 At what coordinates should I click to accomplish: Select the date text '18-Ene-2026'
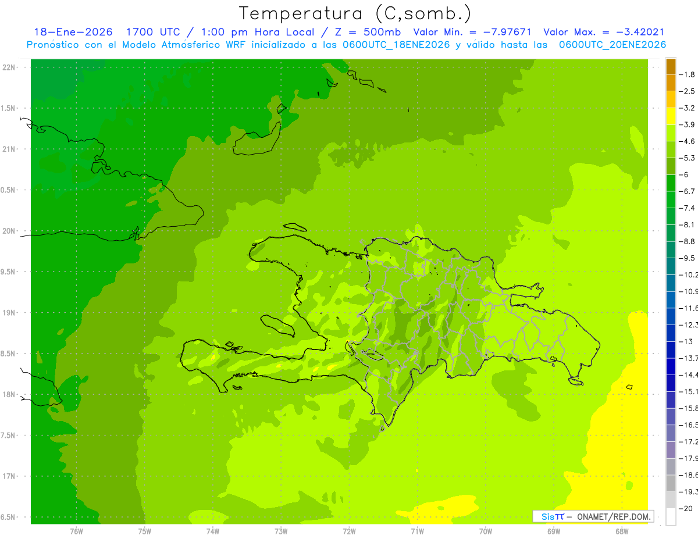(73, 33)
